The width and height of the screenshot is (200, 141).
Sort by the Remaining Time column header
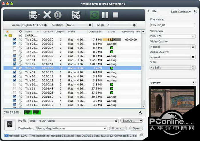tap(131, 32)
